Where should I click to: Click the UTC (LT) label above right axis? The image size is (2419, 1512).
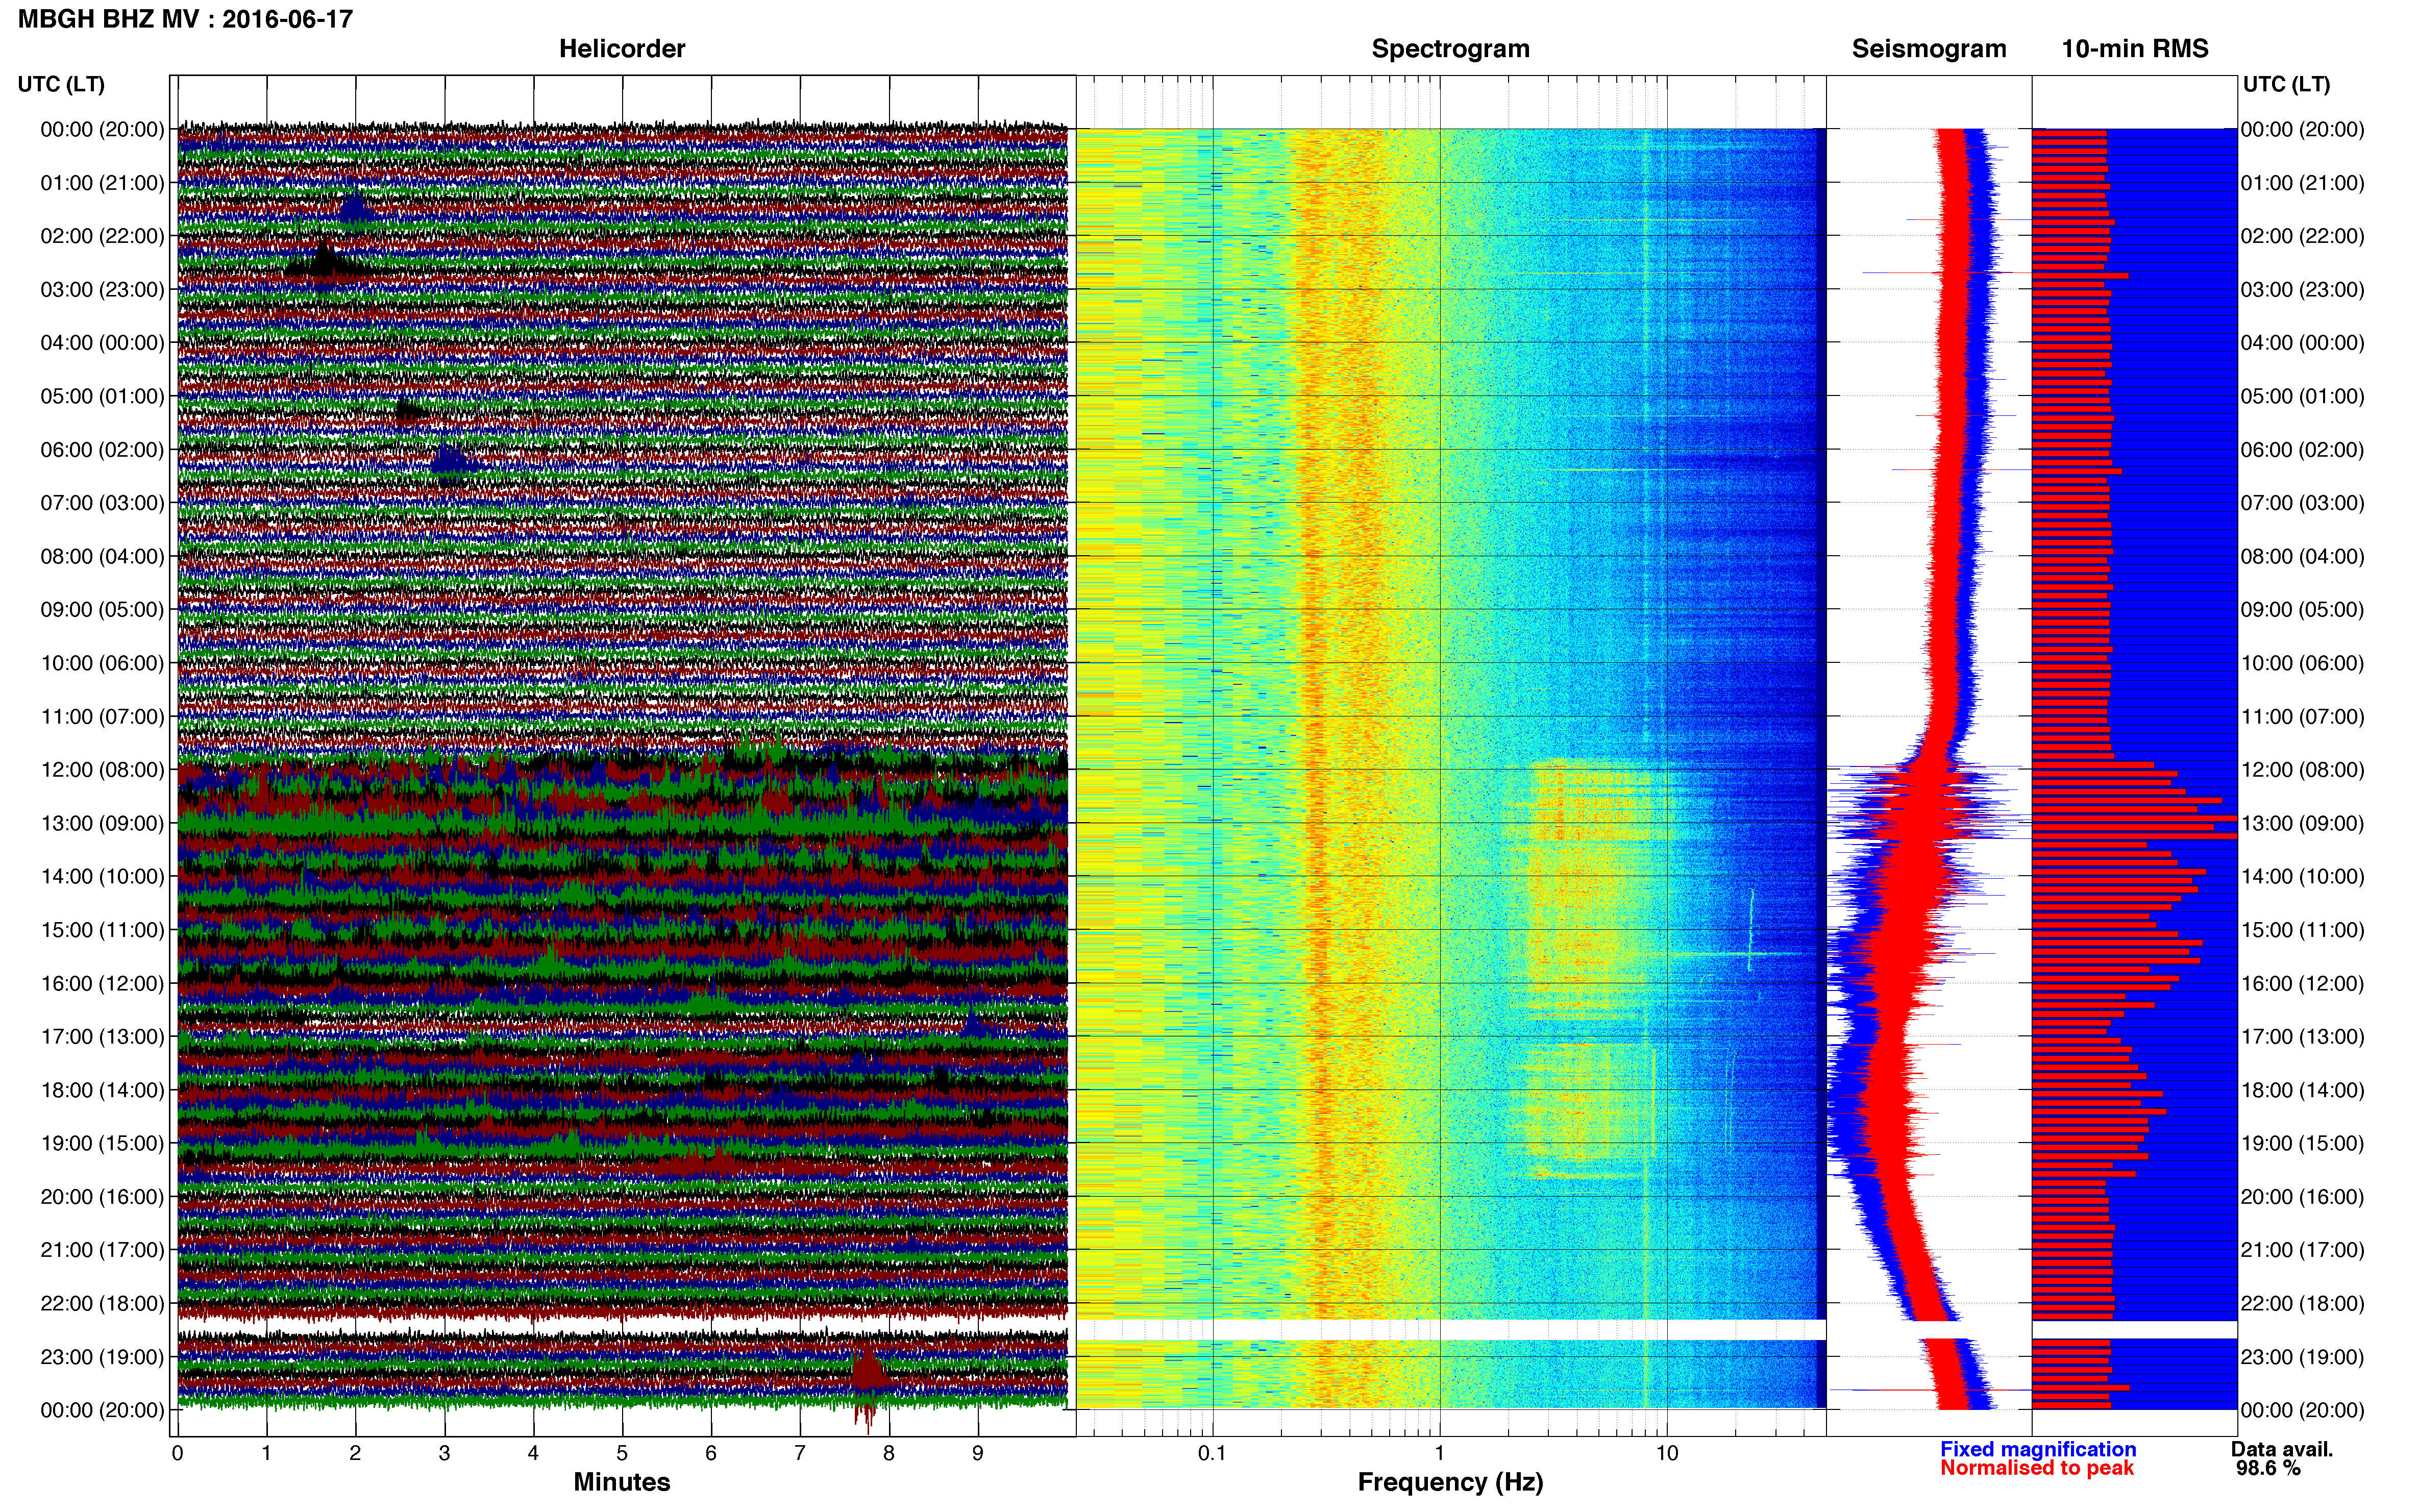[2286, 84]
